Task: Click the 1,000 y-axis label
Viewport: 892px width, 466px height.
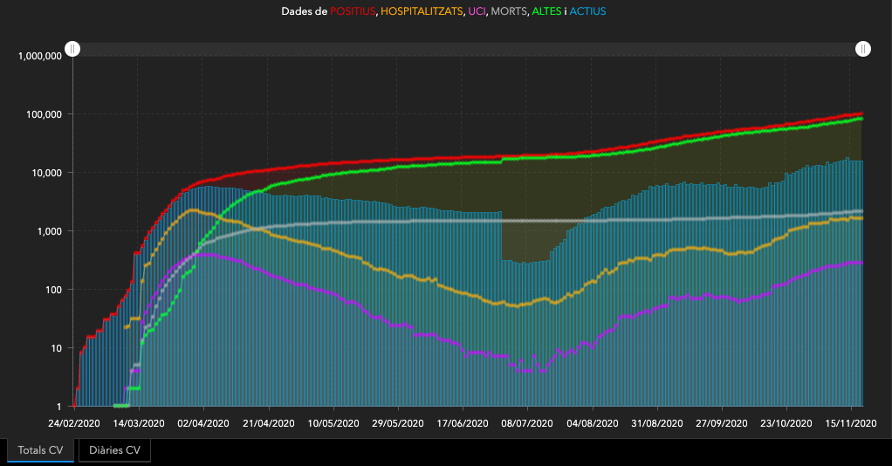Action: click(50, 231)
